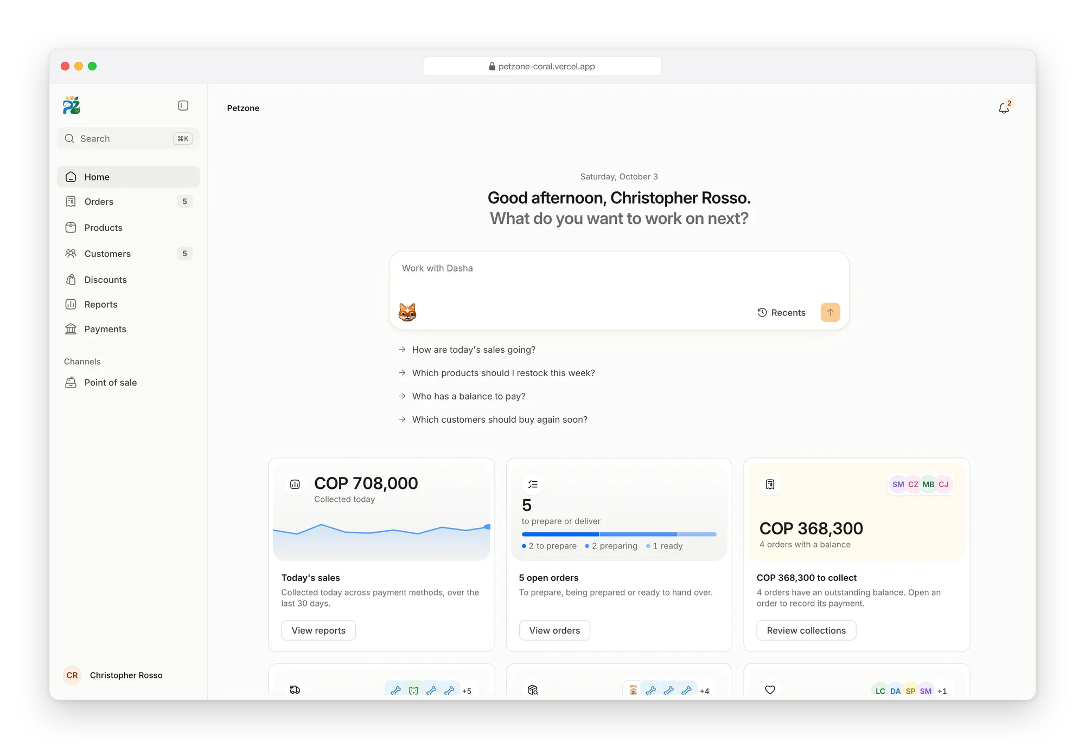
Task: Click the Orders count badge showing 5
Action: (x=184, y=202)
